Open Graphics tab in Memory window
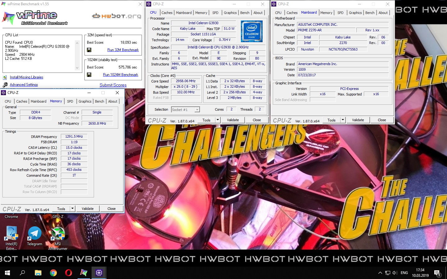 coord(85,101)
